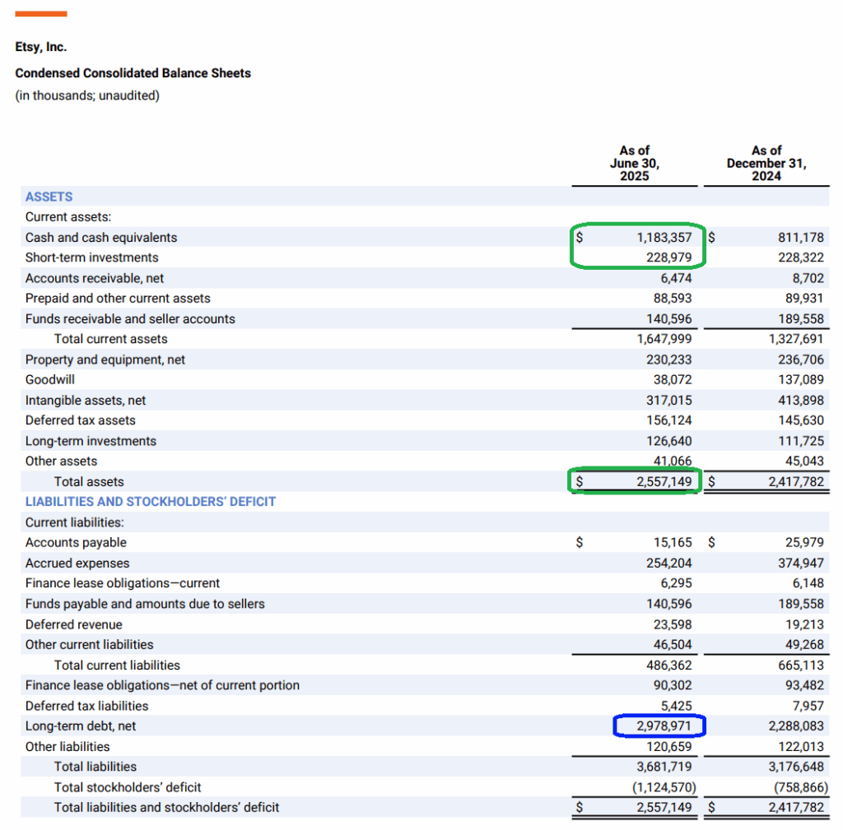843x830 pixels.
Task: Click total current liabilities value 486,362
Action: [668, 665]
